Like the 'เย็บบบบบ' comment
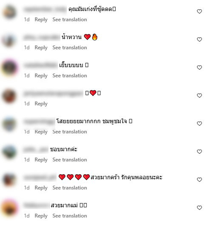 point(199,68)
